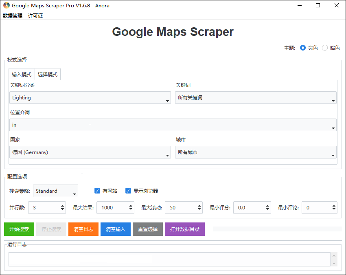Click inside the 运行日志 text area
346x275 pixels.
pyautogui.click(x=169, y=260)
